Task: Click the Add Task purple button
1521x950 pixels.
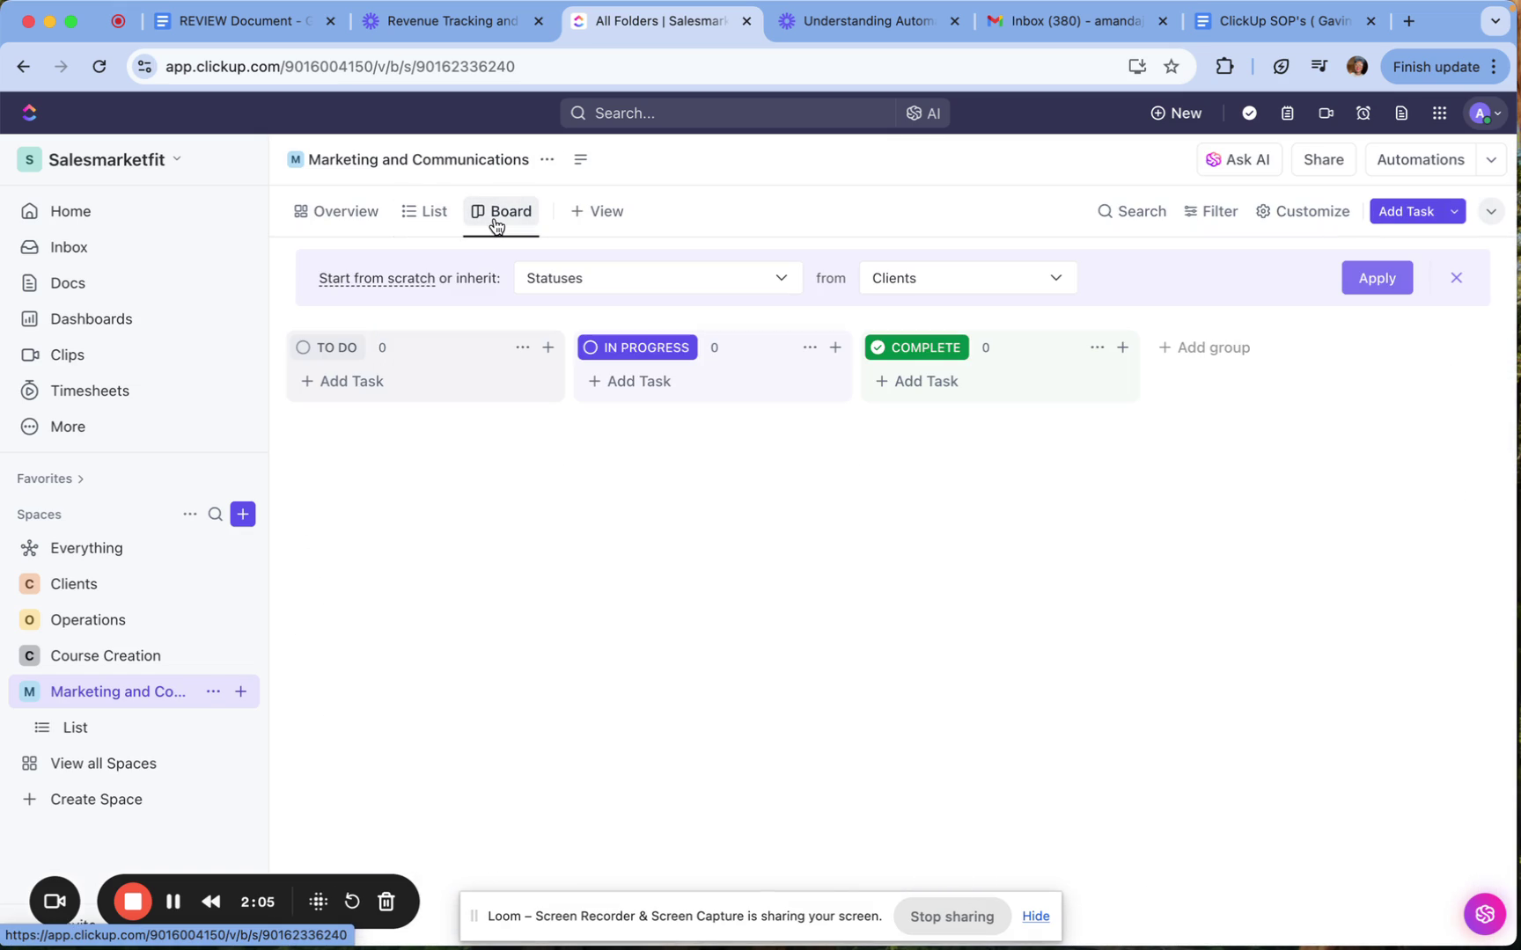Action: click(1407, 211)
